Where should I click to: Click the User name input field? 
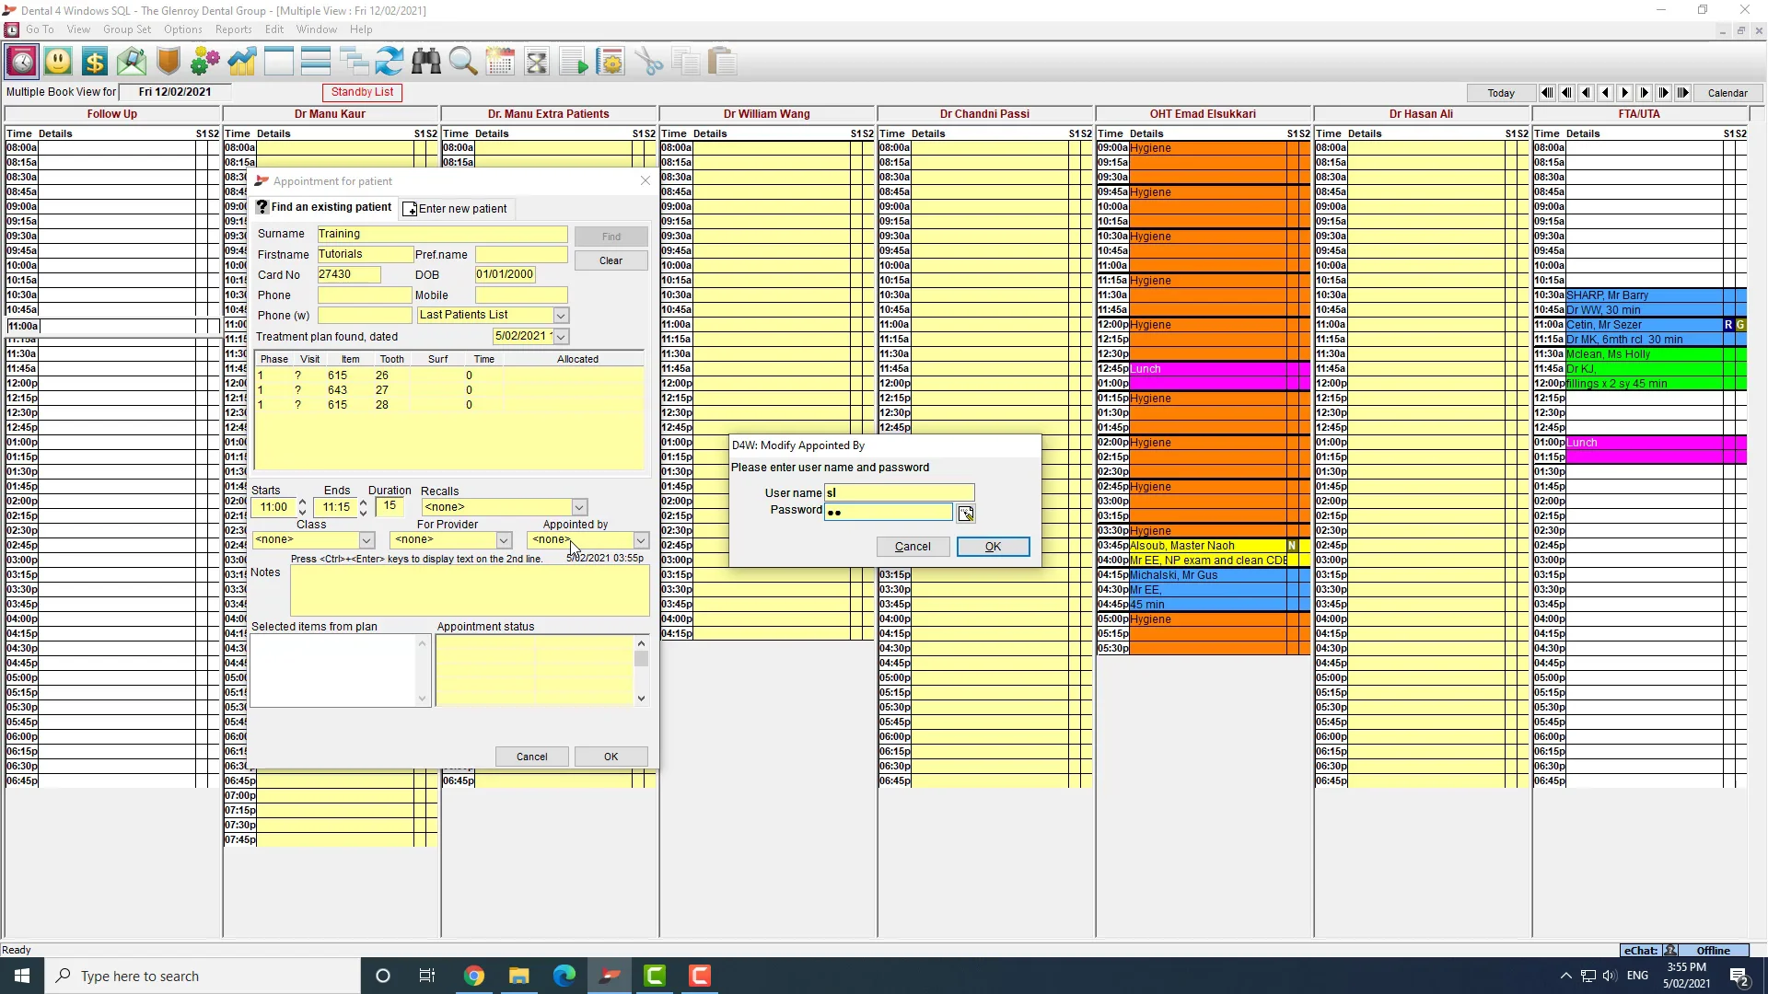(899, 493)
